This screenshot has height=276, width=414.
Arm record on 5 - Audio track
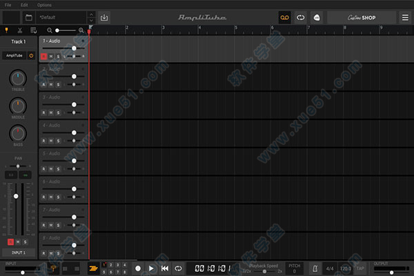pyautogui.click(x=44, y=169)
